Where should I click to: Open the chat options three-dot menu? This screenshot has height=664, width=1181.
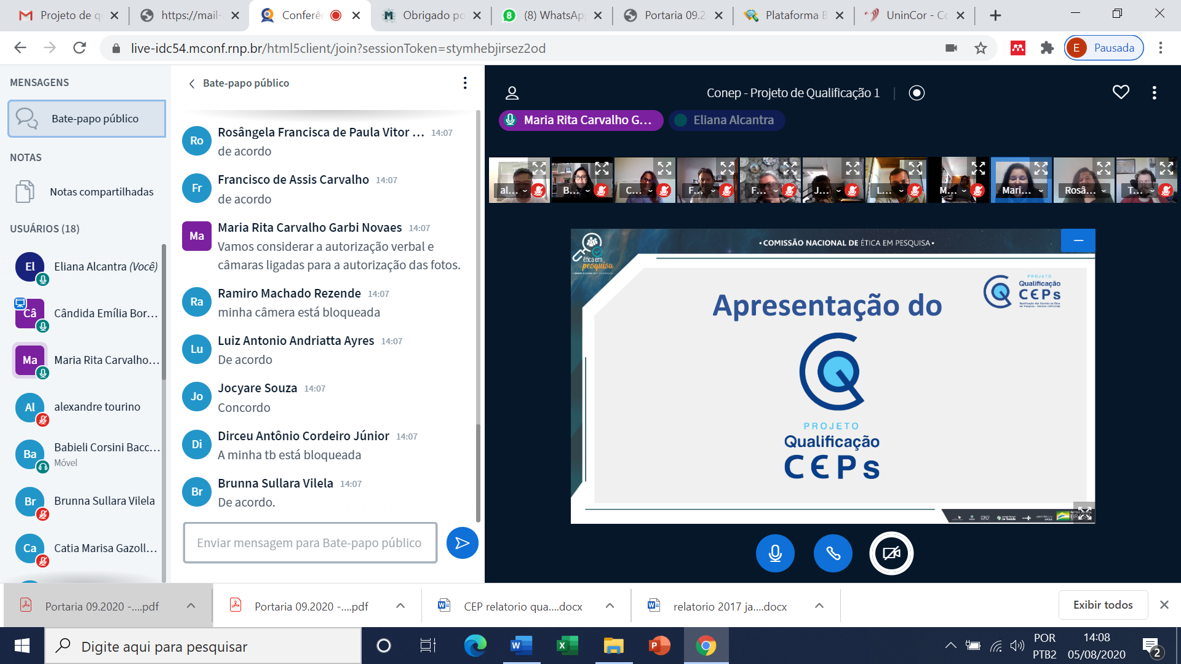pyautogui.click(x=465, y=83)
